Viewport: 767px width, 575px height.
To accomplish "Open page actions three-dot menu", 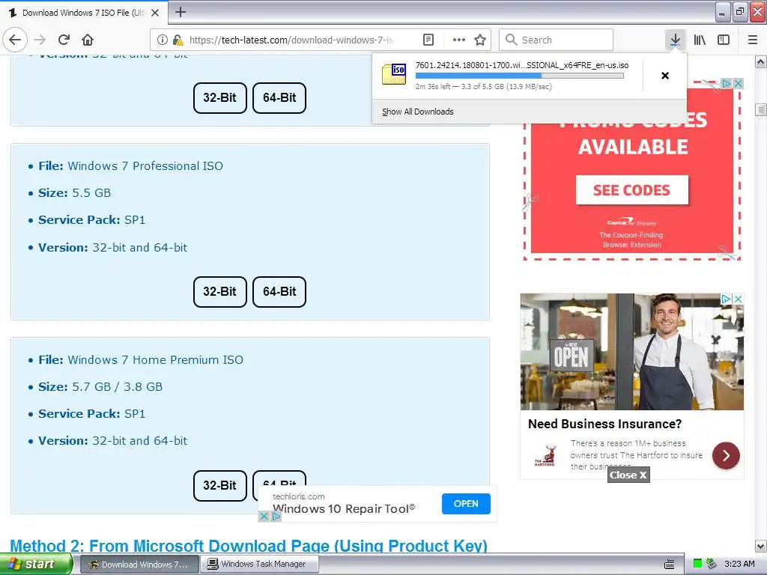I will [459, 40].
